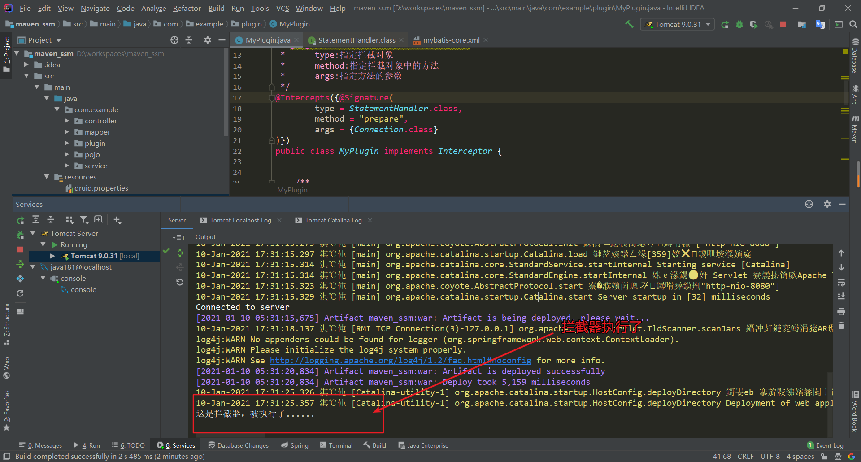Open the Tomcat 9.0.31 run configuration dropdown

click(x=678, y=24)
